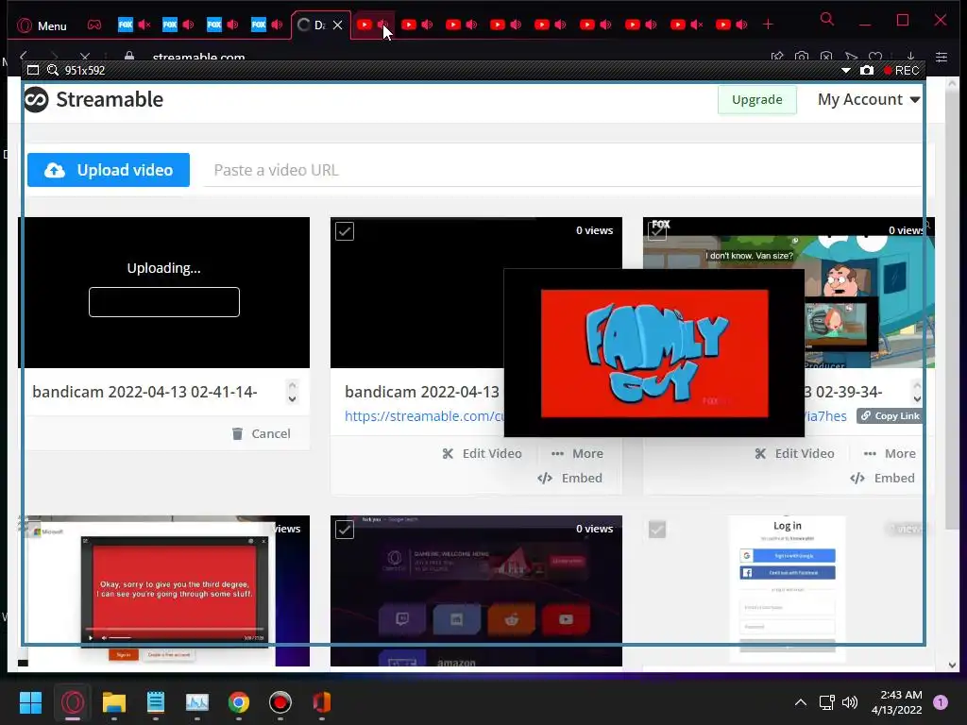Open the Windows Start menu
Image resolution: width=967 pixels, height=725 pixels.
point(31,702)
